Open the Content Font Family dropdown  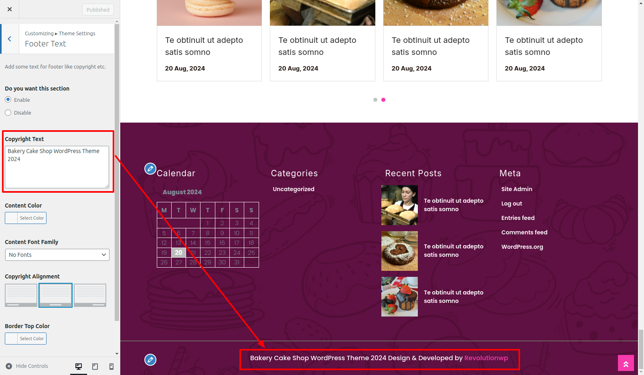point(57,255)
